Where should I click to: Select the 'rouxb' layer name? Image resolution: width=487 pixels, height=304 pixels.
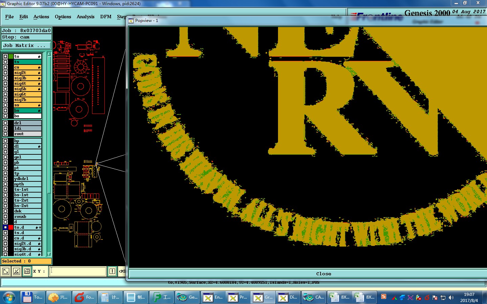28,217
